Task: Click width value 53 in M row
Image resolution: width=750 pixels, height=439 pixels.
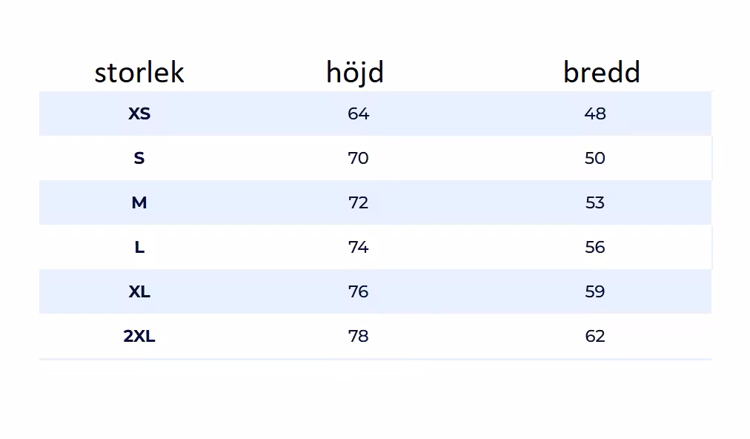Action: [x=594, y=202]
